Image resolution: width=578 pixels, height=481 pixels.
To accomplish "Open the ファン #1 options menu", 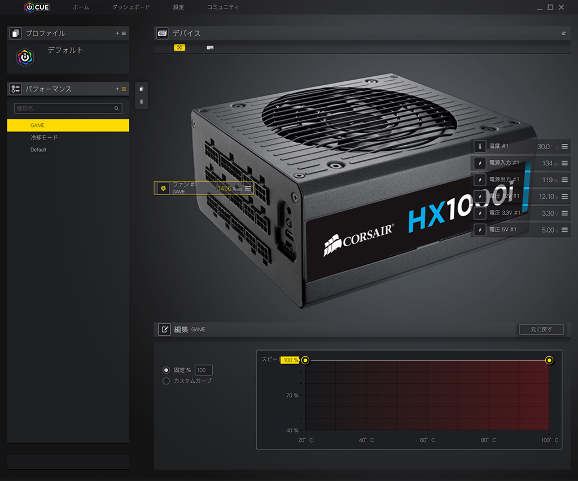I will click(x=248, y=189).
